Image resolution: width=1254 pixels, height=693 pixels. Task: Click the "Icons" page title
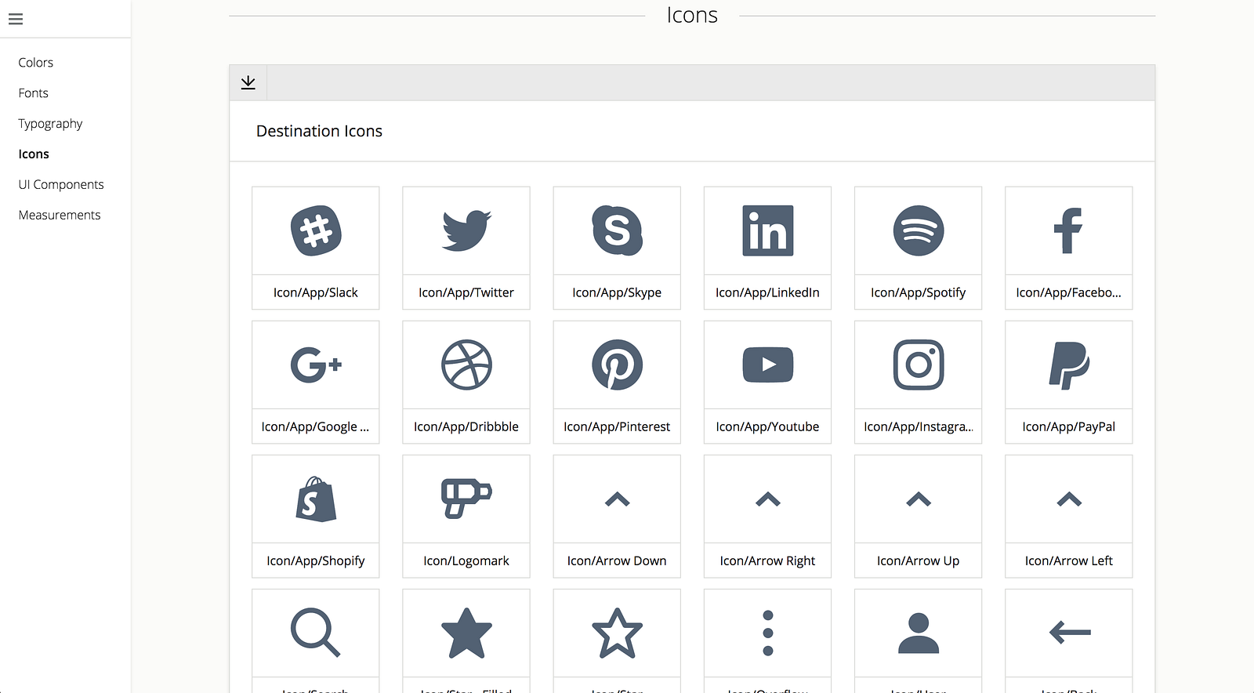(692, 16)
